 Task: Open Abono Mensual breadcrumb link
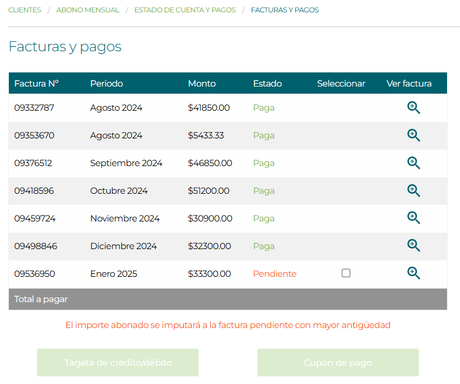click(x=88, y=10)
